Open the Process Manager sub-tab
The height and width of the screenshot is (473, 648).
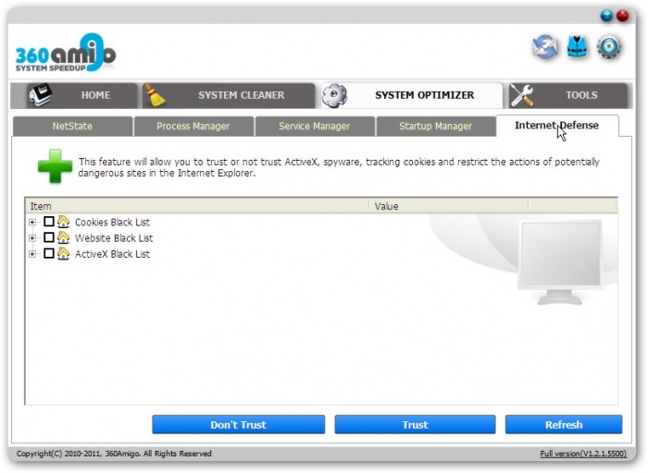(193, 127)
